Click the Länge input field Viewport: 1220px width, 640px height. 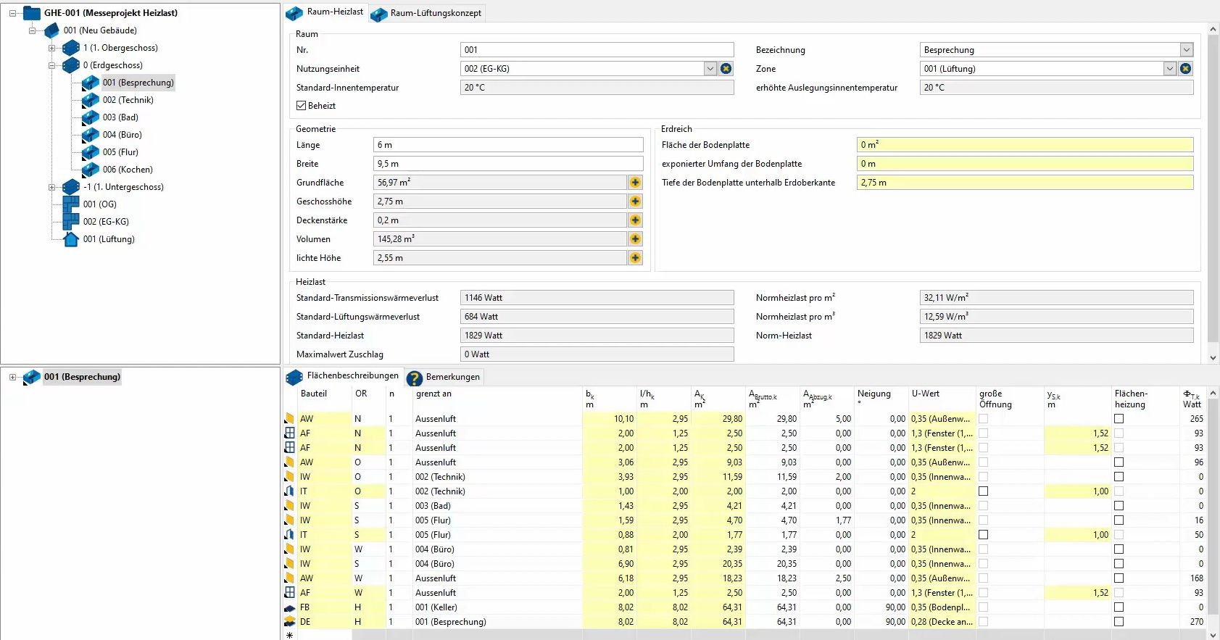pyautogui.click(x=508, y=145)
